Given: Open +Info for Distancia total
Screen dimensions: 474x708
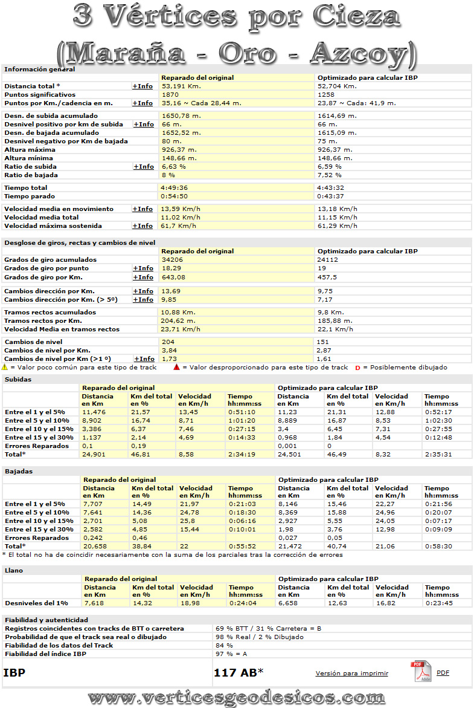Looking at the screenshot, I should tap(143, 86).
